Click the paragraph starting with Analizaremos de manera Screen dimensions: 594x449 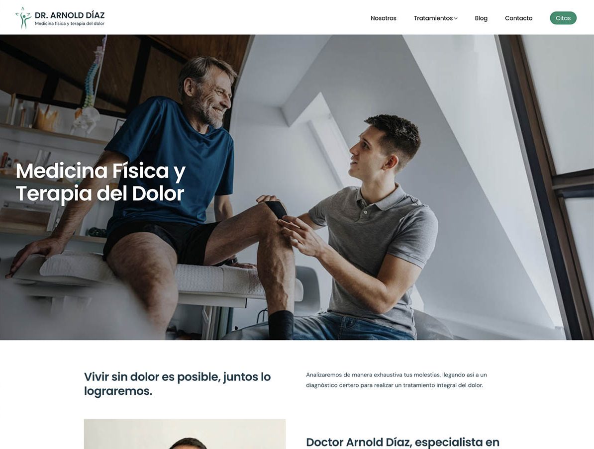tap(396, 380)
